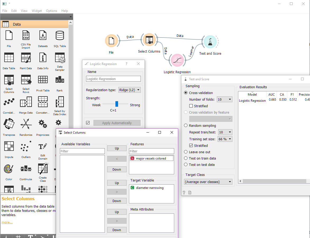
Task: Add a Paint Data widget from the sidebar
Action: pyautogui.click(x=26, y=57)
